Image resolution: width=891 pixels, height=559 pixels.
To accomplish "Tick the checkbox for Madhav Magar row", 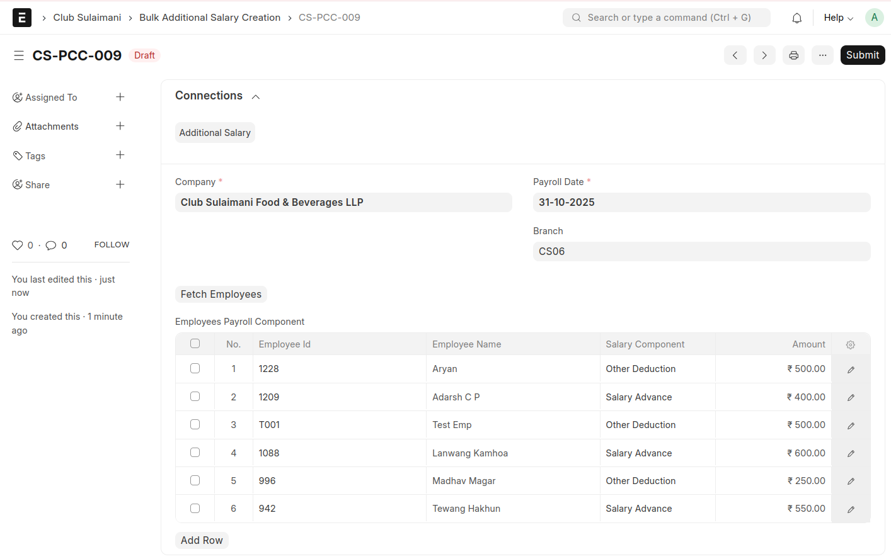I will point(195,480).
